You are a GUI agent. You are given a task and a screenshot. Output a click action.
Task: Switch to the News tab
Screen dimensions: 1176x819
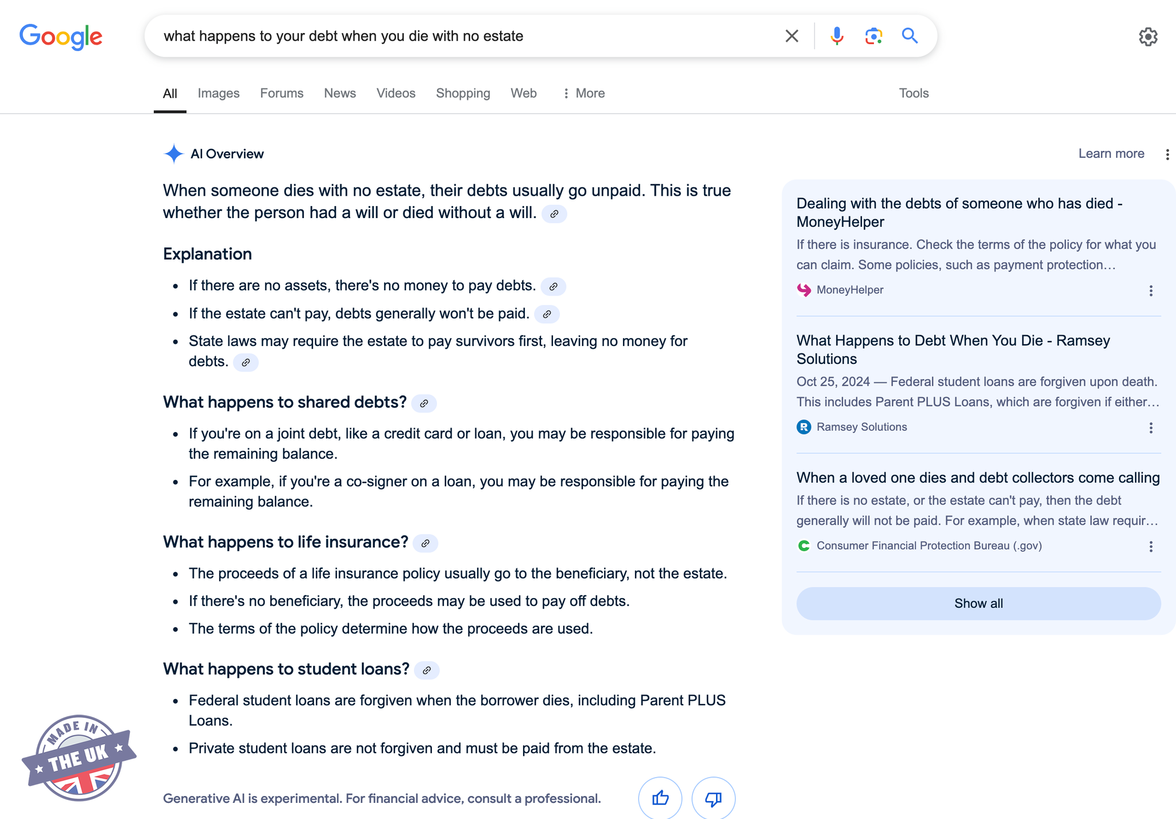point(339,93)
